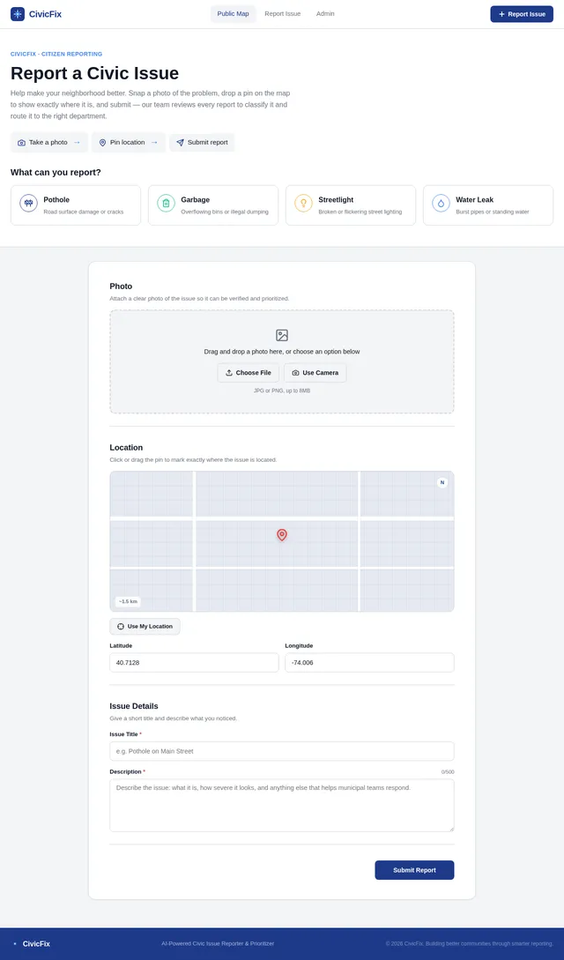
Task: Open the Public Map tab
Action: click(233, 14)
